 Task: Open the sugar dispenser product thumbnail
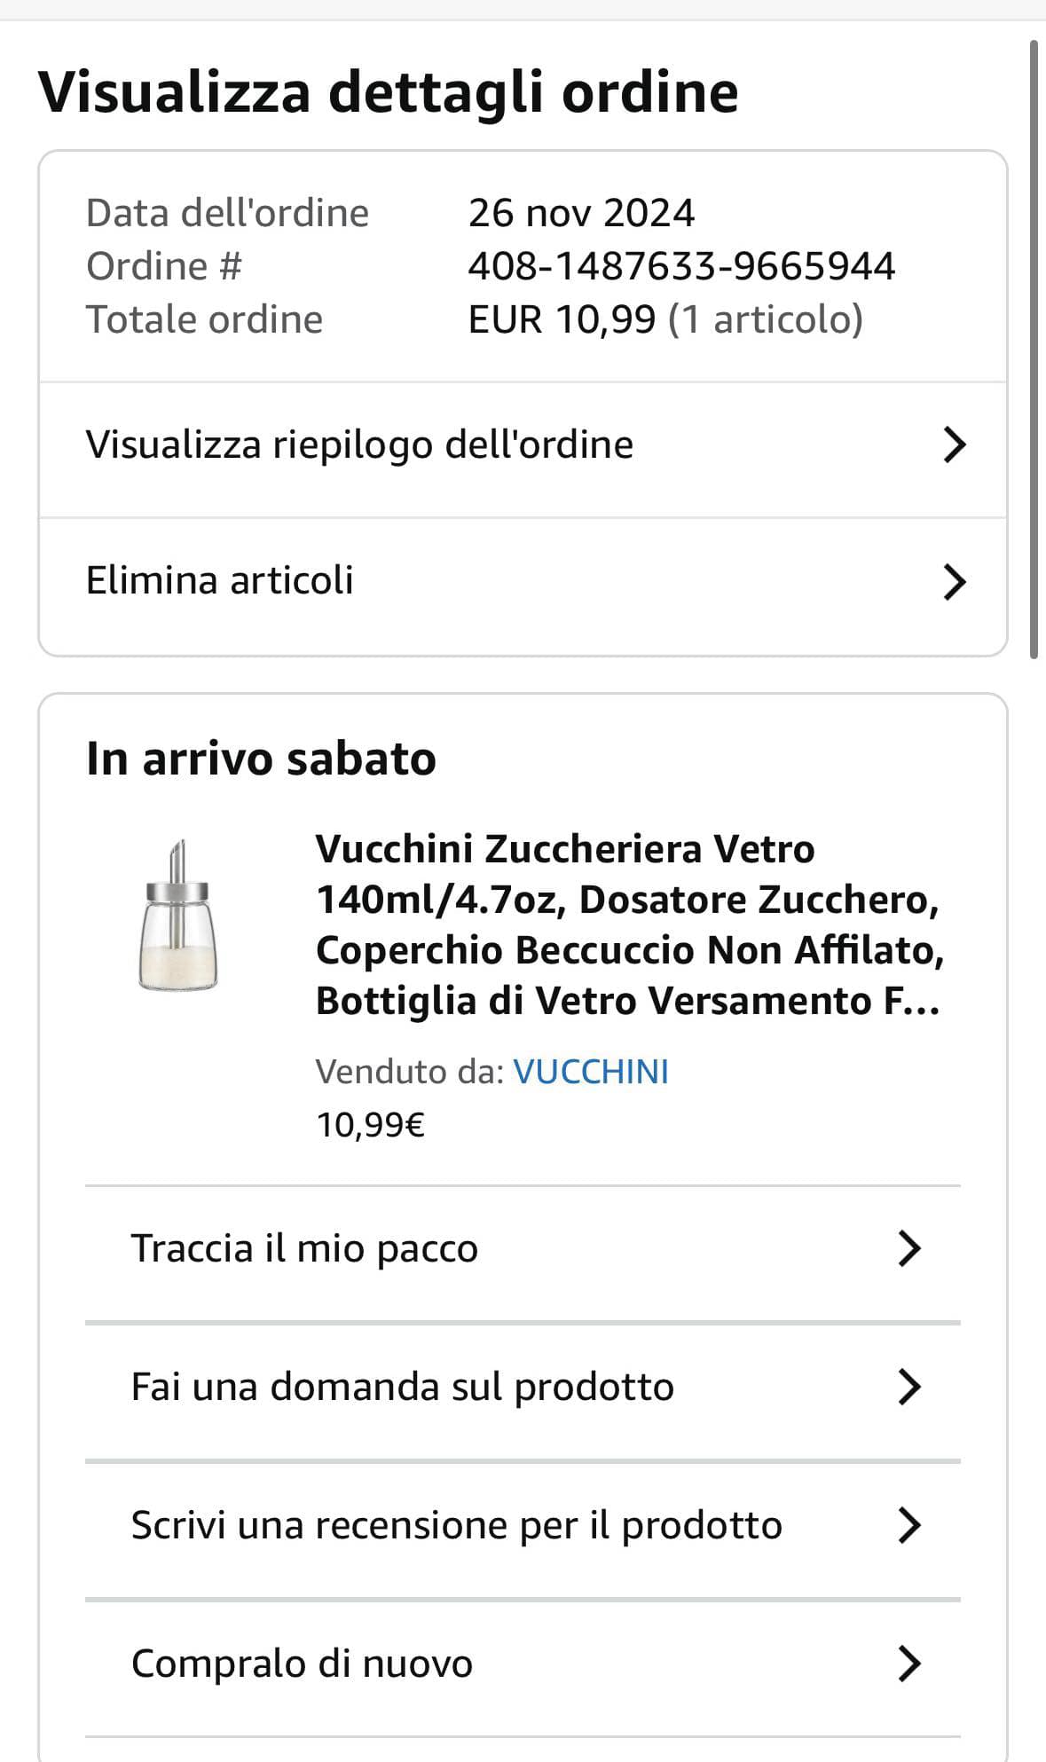point(178,915)
